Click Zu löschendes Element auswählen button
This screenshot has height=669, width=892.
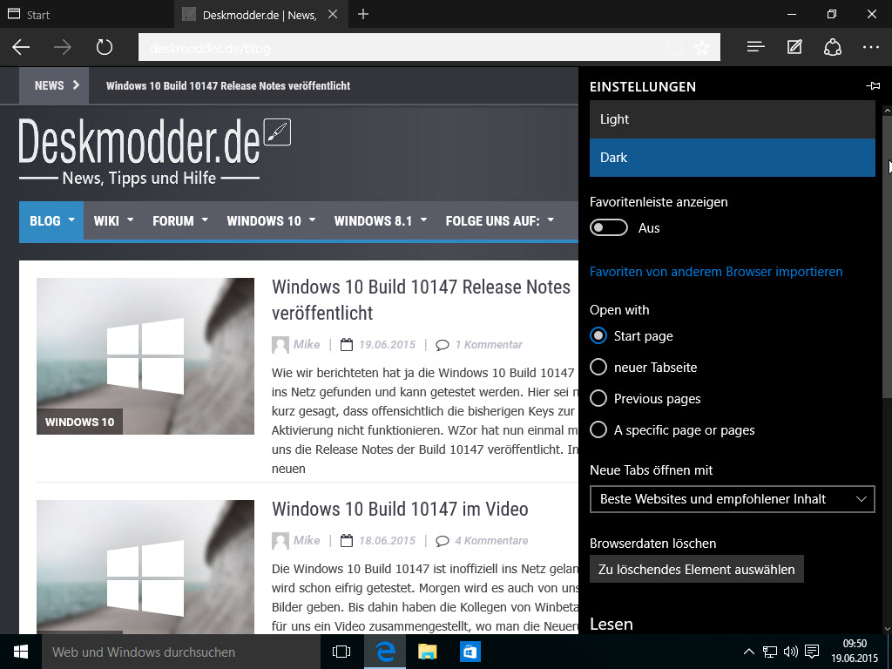696,569
